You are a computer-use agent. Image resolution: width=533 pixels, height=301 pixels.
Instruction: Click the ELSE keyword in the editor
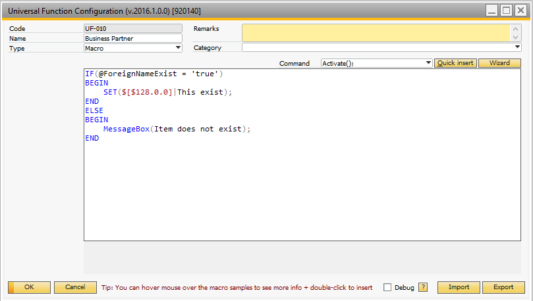[x=94, y=110]
